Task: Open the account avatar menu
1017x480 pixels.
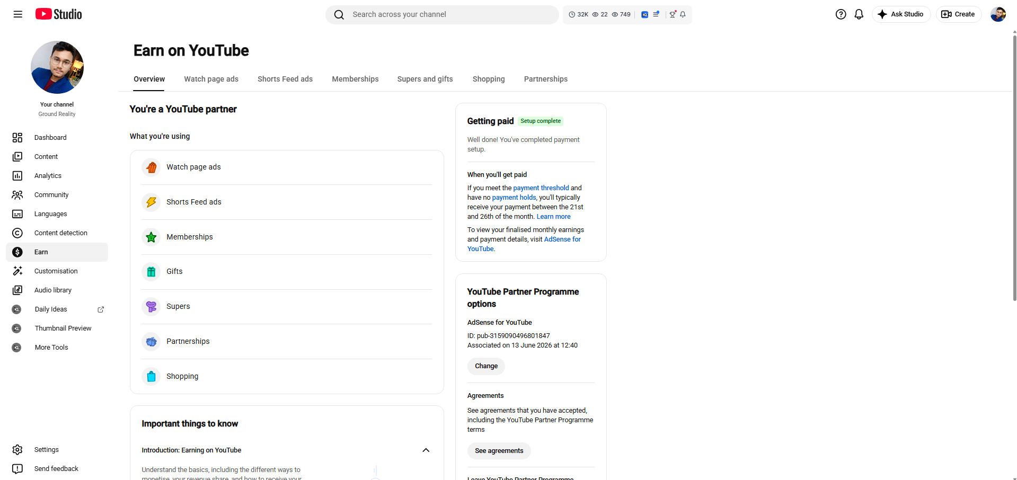Action: click(x=998, y=14)
